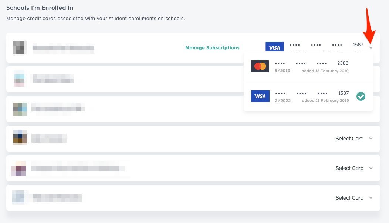Viewport: 389px width, 223px height.
Task: Click the Visa logo in dropdown list
Action: 260,96
